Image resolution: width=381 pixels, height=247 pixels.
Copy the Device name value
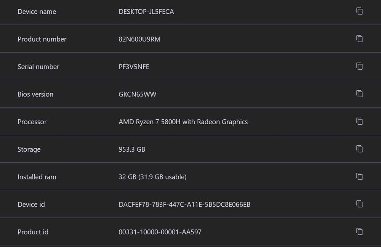pos(359,11)
